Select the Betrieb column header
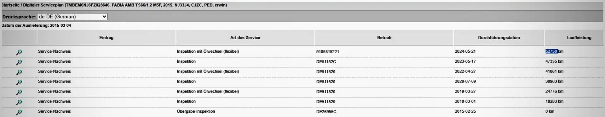The width and height of the screenshot is (605, 117). (x=384, y=38)
